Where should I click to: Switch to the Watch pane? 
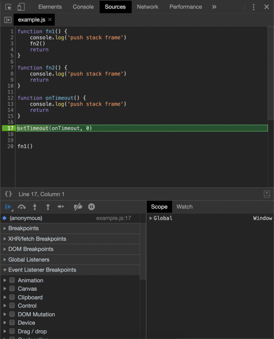(x=184, y=207)
